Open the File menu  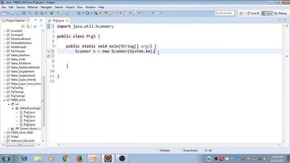(4, 7)
